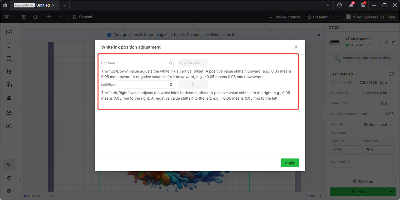
Task: Switch to the Untitled project tab
Action: (x=43, y=5)
